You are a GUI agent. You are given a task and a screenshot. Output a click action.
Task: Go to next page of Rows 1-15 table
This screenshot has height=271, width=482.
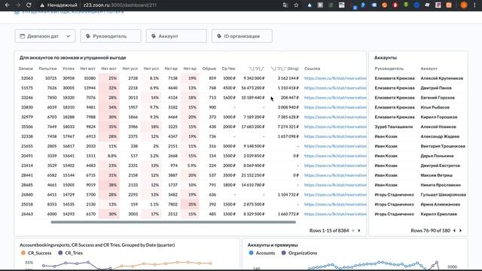[359, 230]
